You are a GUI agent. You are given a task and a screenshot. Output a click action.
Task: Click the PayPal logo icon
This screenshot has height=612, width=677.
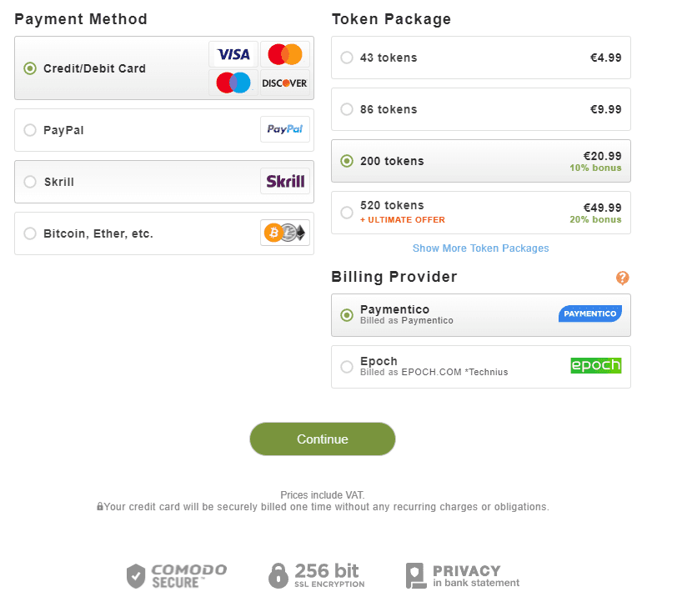coord(285,129)
